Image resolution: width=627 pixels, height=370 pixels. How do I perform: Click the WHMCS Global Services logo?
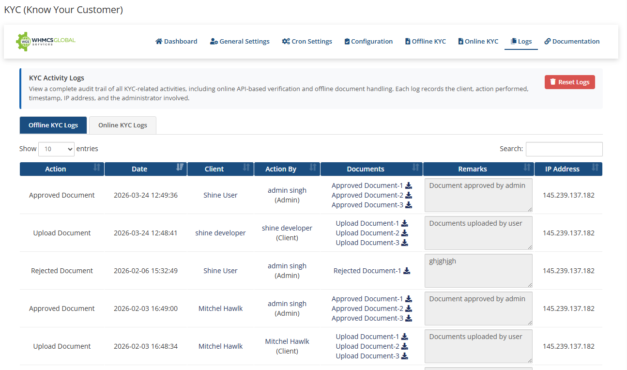[46, 42]
